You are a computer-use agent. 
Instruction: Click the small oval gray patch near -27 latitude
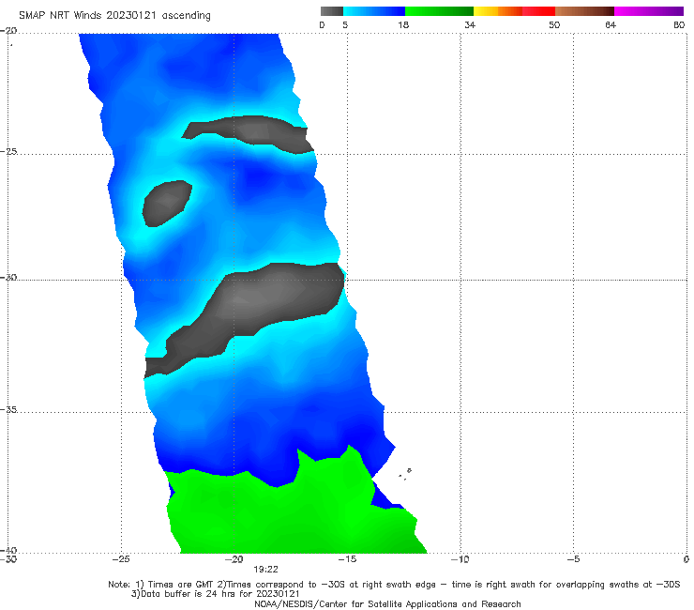[167, 203]
